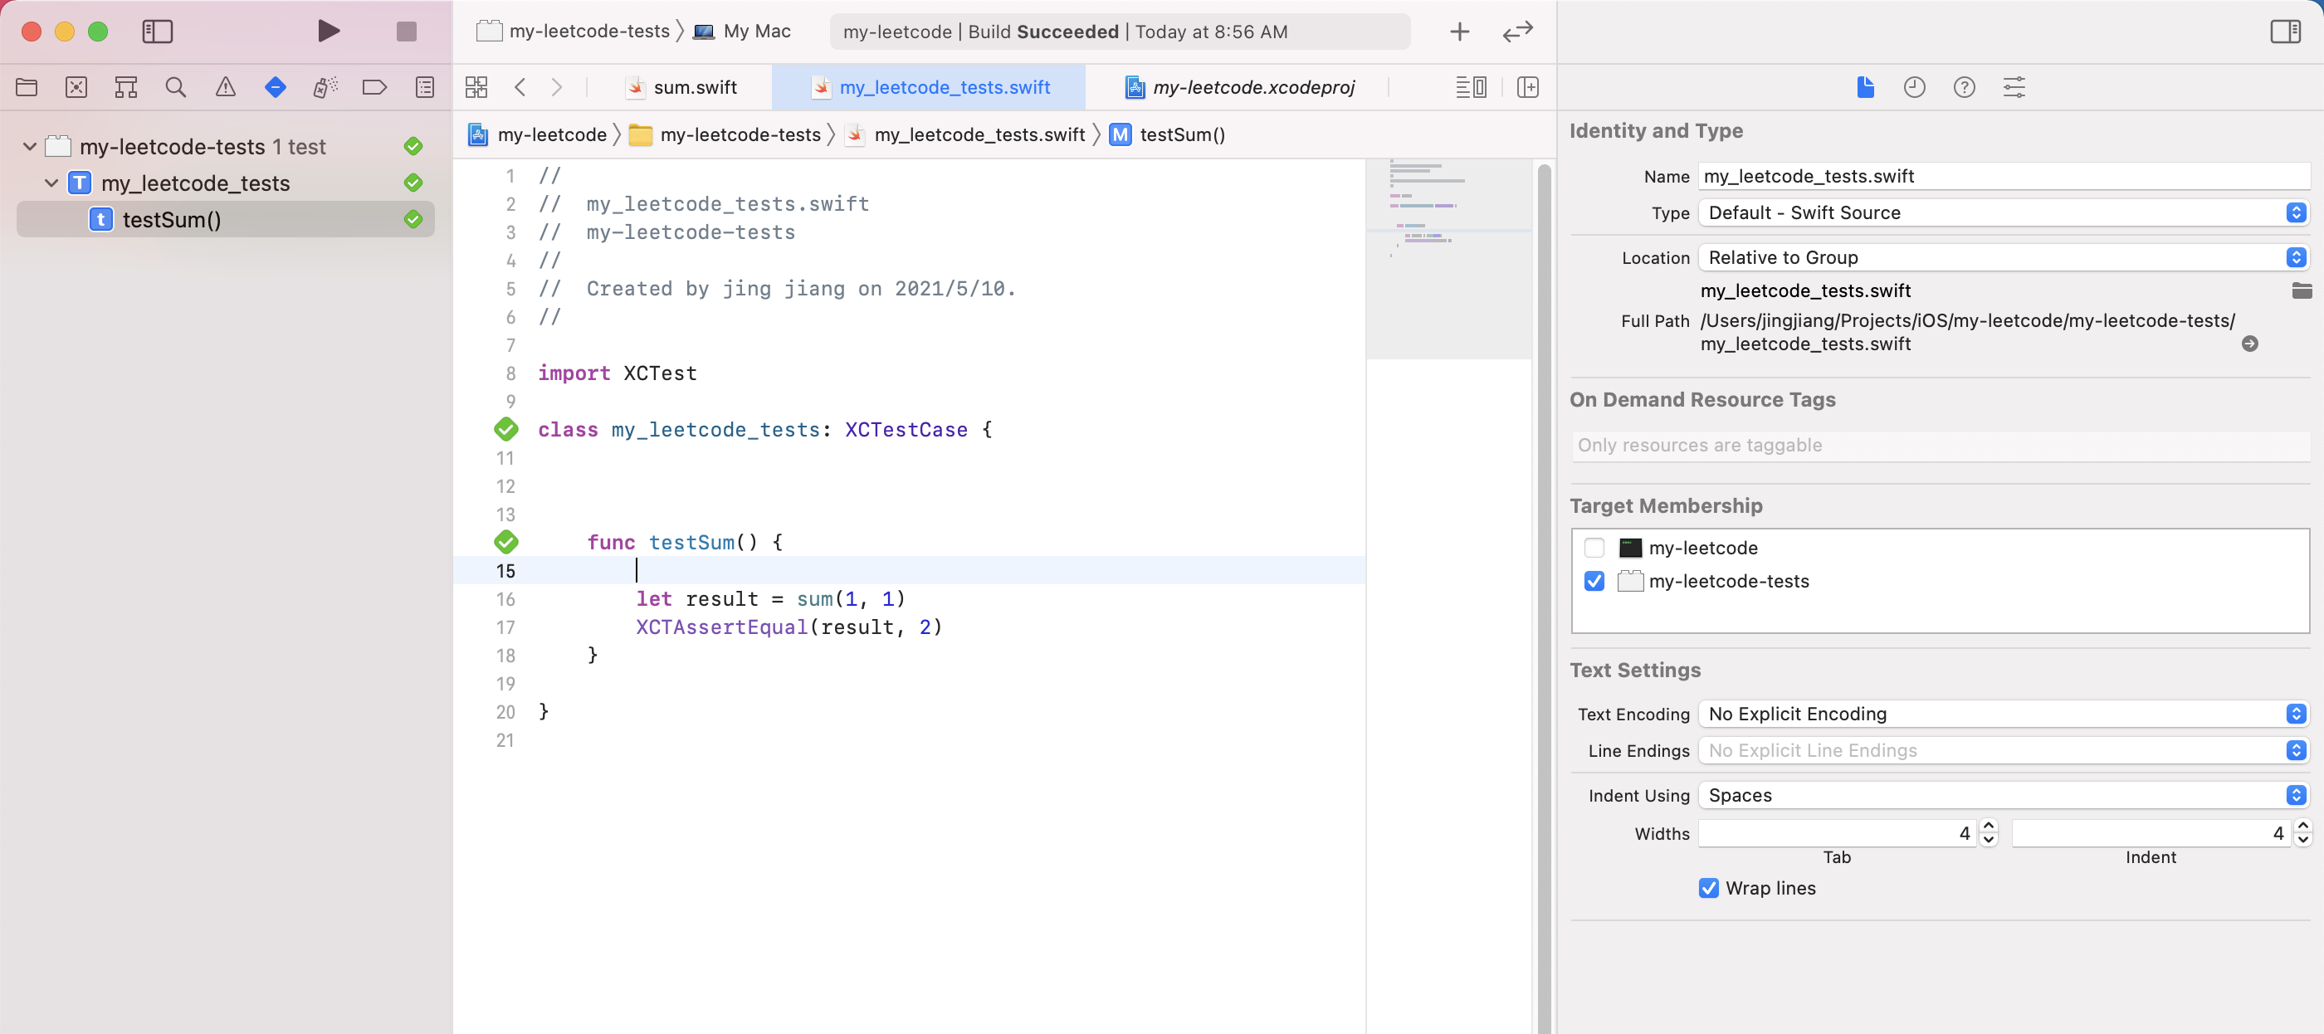Click Build Succeeded activity status
Viewport: 2324px width, 1034px height.
coord(1119,32)
